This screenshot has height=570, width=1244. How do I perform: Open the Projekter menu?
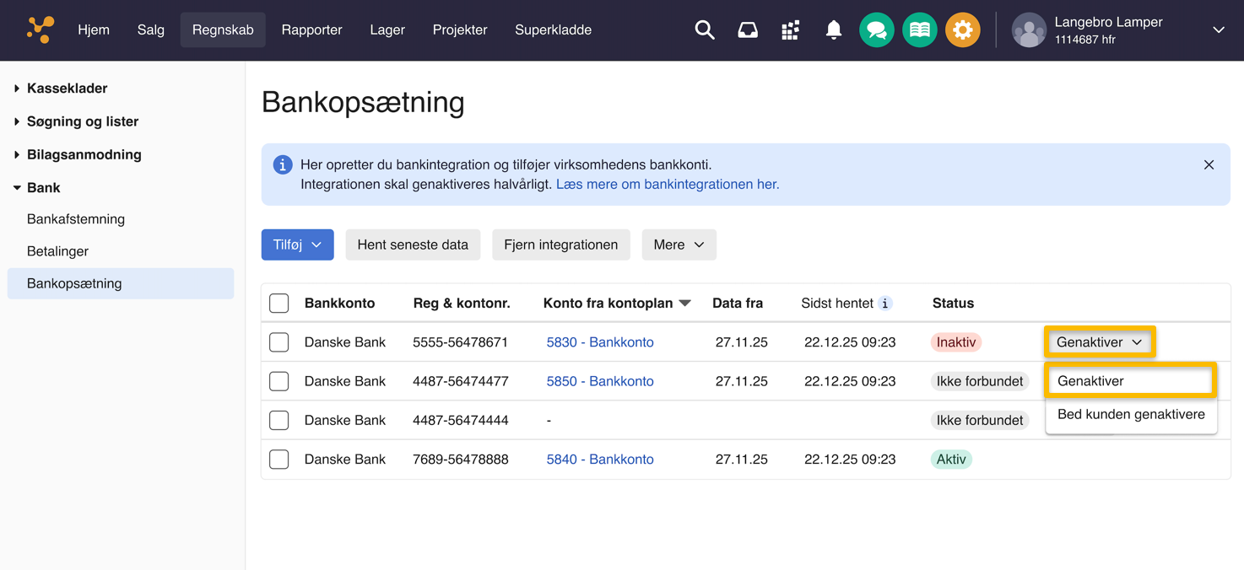tap(460, 30)
